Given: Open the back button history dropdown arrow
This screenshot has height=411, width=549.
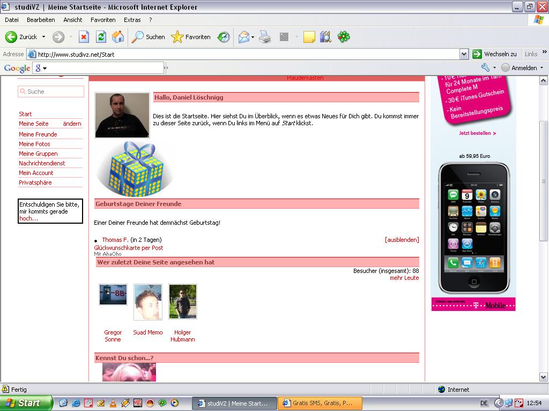Looking at the screenshot, I should click(44, 37).
